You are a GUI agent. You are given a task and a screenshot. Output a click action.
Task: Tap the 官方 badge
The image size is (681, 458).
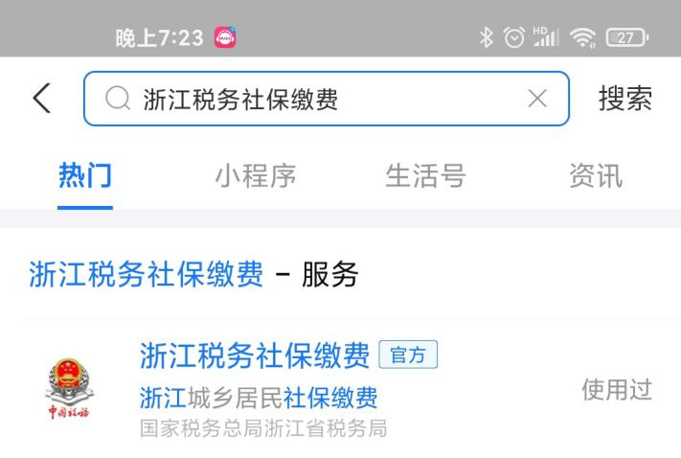point(408,355)
